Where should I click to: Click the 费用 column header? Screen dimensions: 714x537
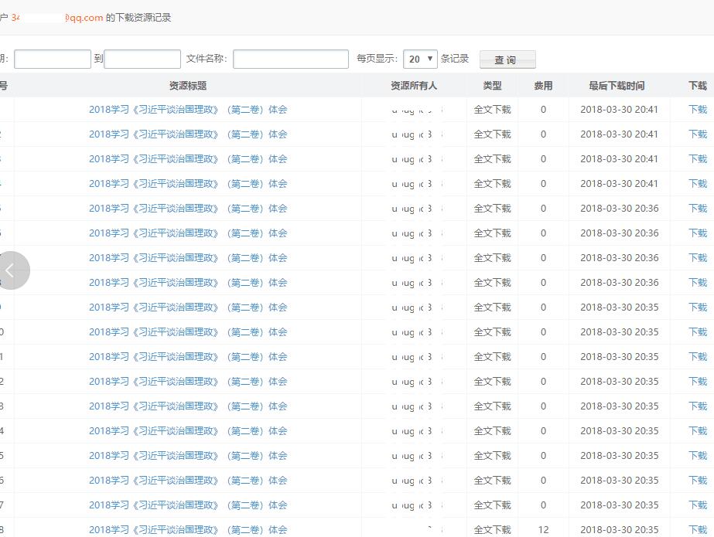click(x=543, y=86)
